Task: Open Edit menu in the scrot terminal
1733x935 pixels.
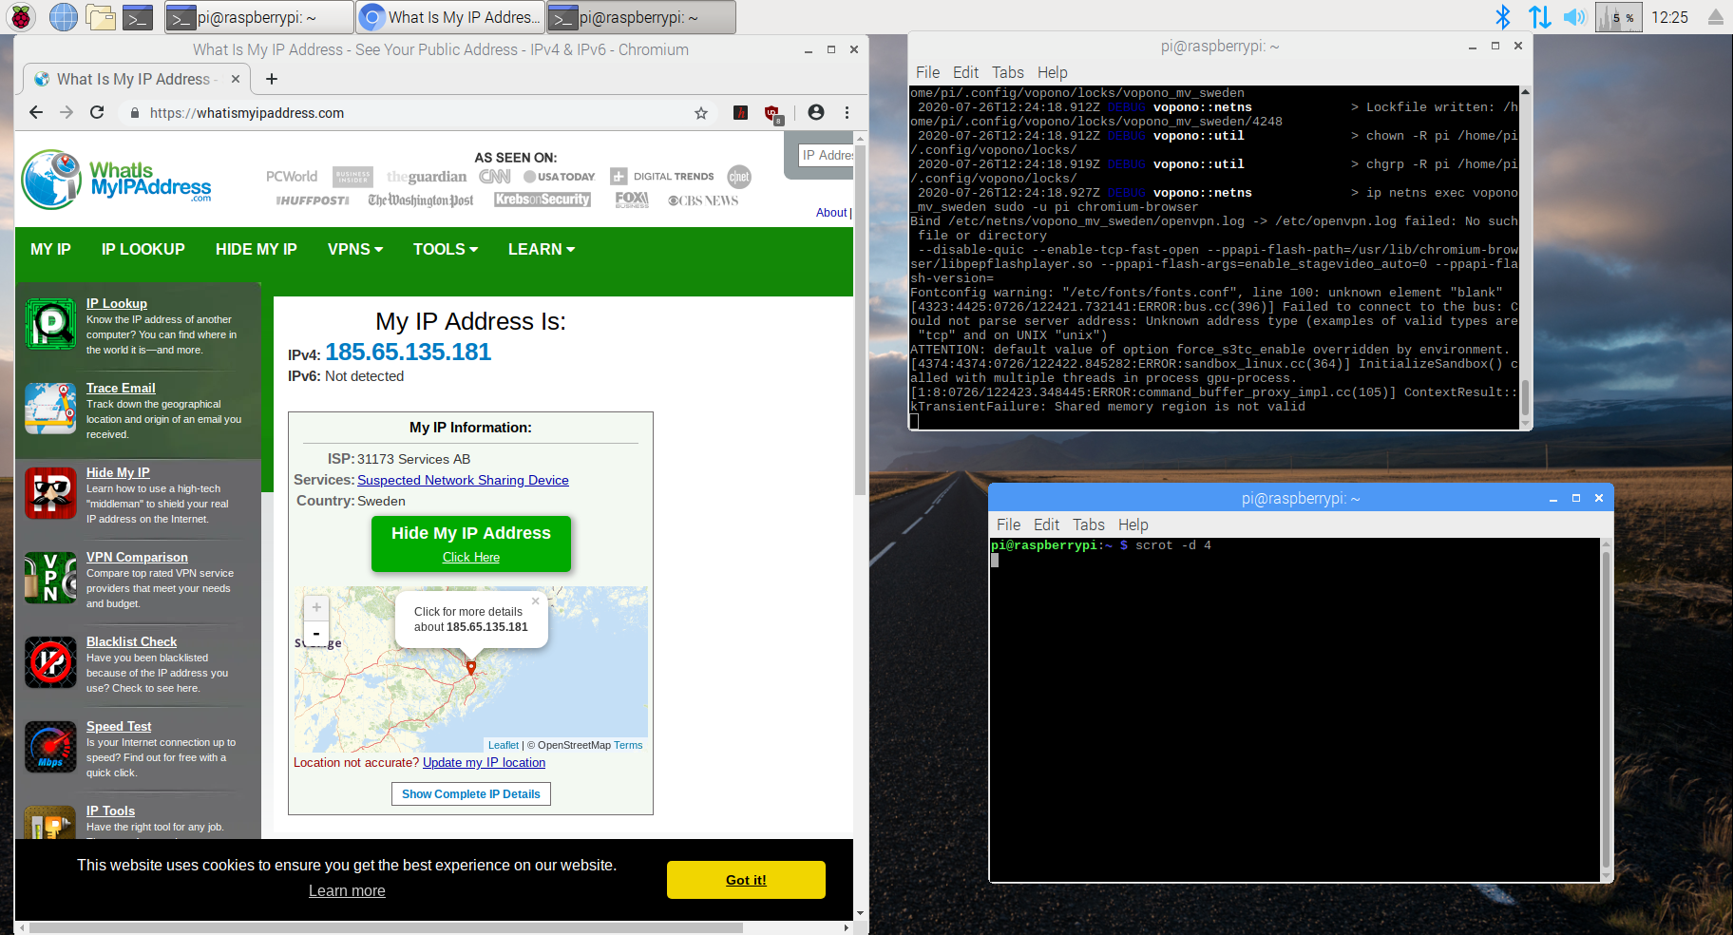Action: (1046, 525)
